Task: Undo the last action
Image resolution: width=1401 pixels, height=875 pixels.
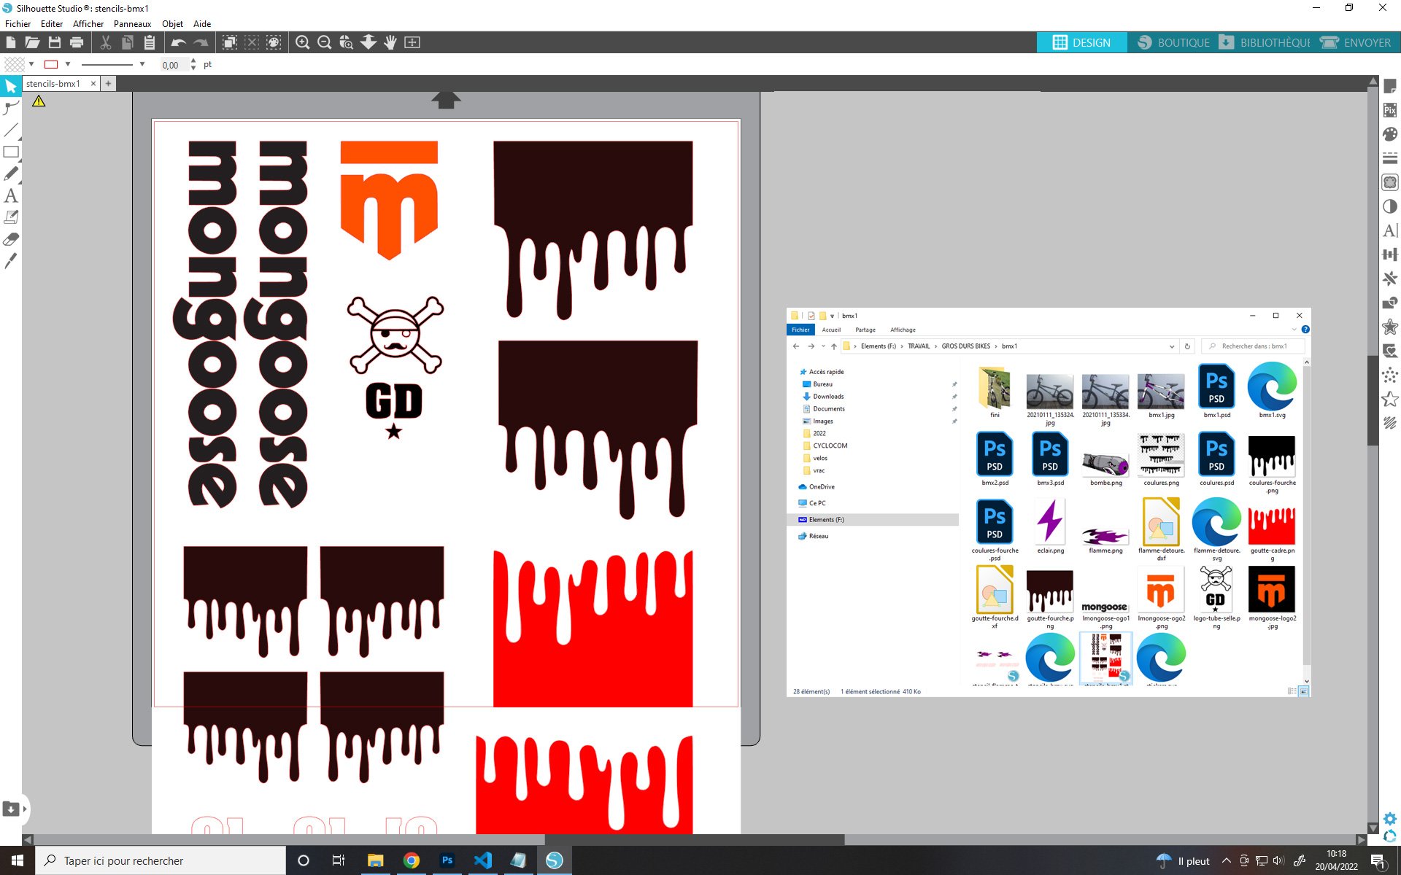Action: 178,42
